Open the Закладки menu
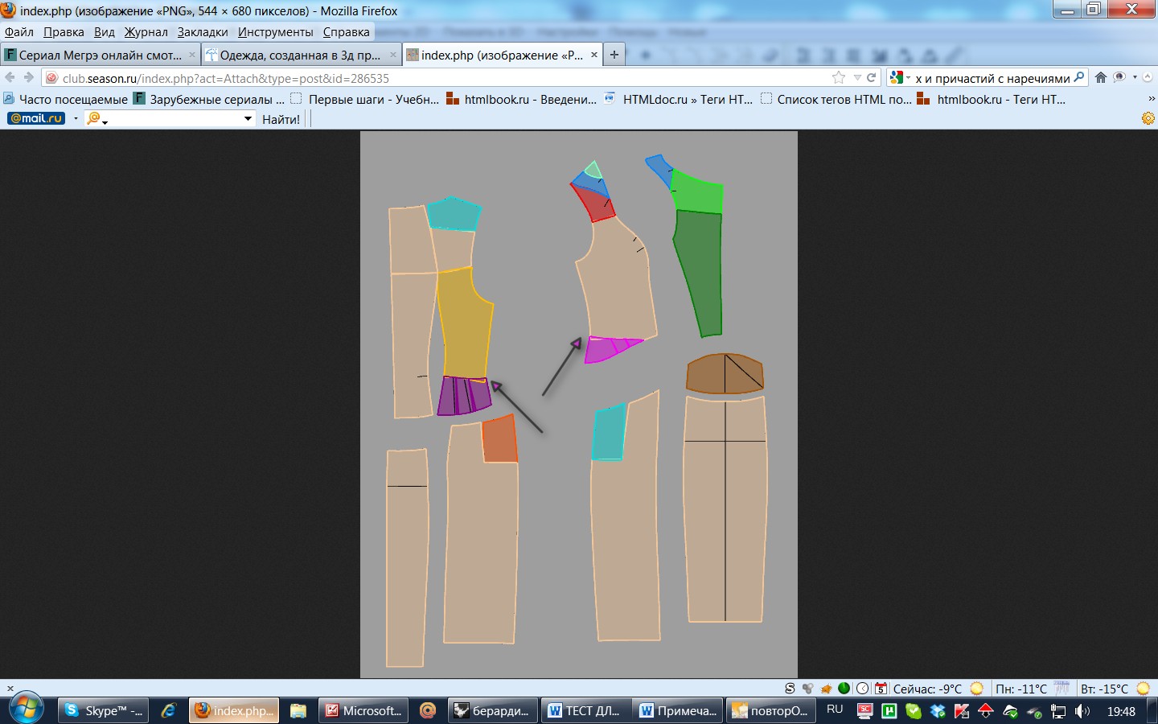Viewport: 1158px width, 724px height. coord(203,32)
